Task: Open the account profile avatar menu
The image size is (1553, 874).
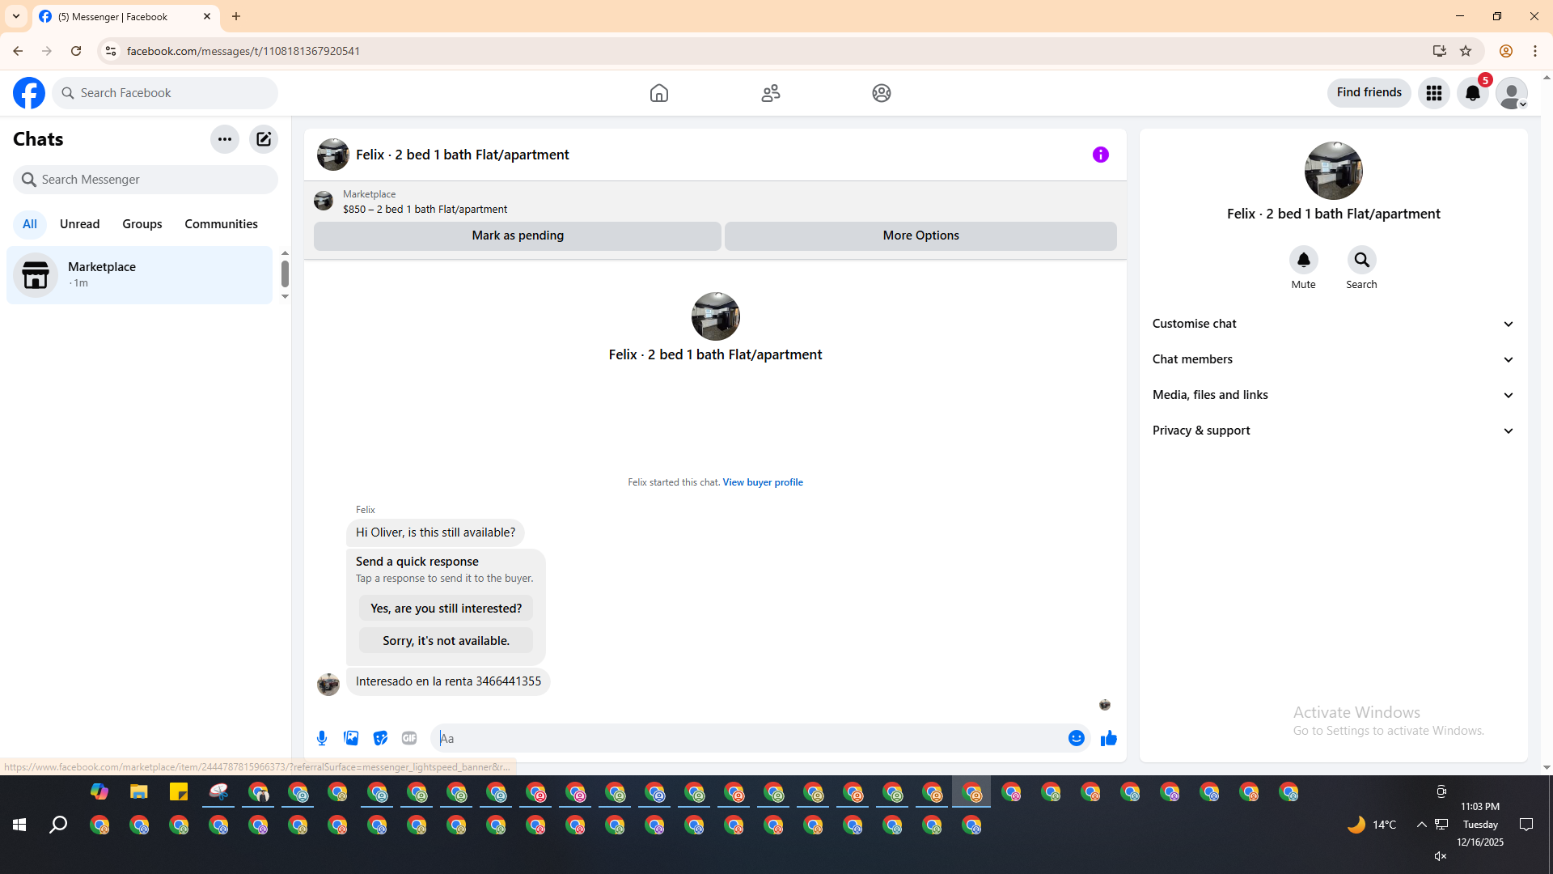Action: (x=1512, y=93)
